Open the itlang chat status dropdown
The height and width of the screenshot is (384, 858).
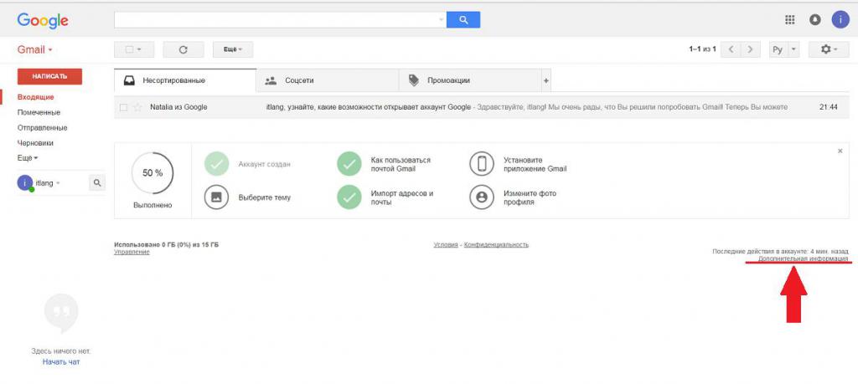(x=58, y=183)
